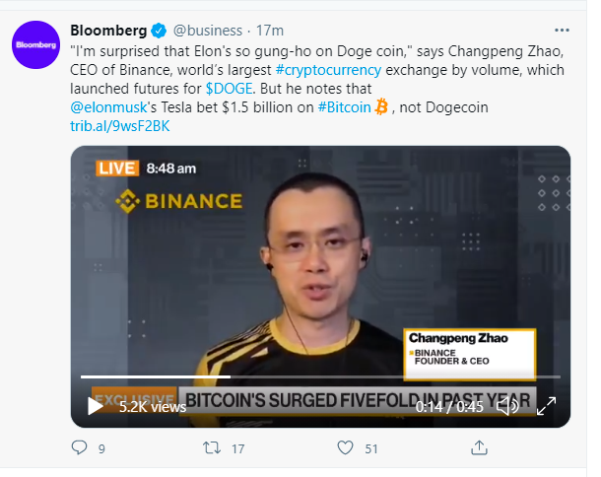Open the #cryptocurrency hashtag link
Screen dimensions: 601x477
(x=328, y=70)
